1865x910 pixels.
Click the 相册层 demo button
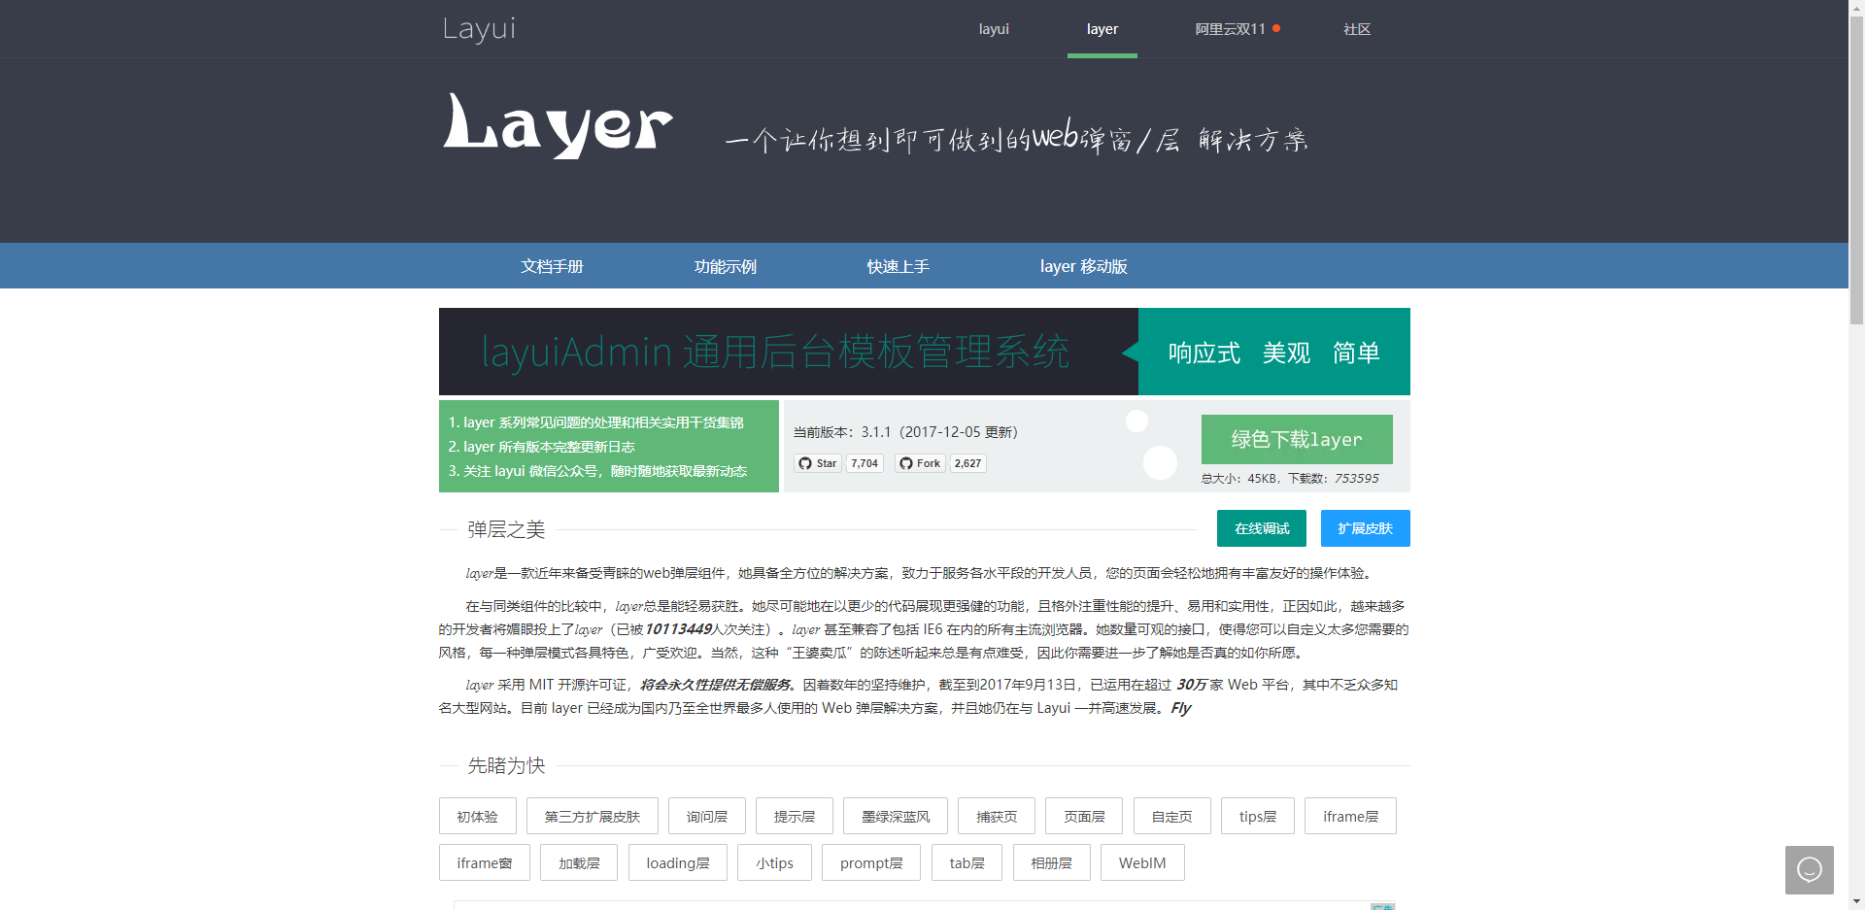click(1052, 862)
